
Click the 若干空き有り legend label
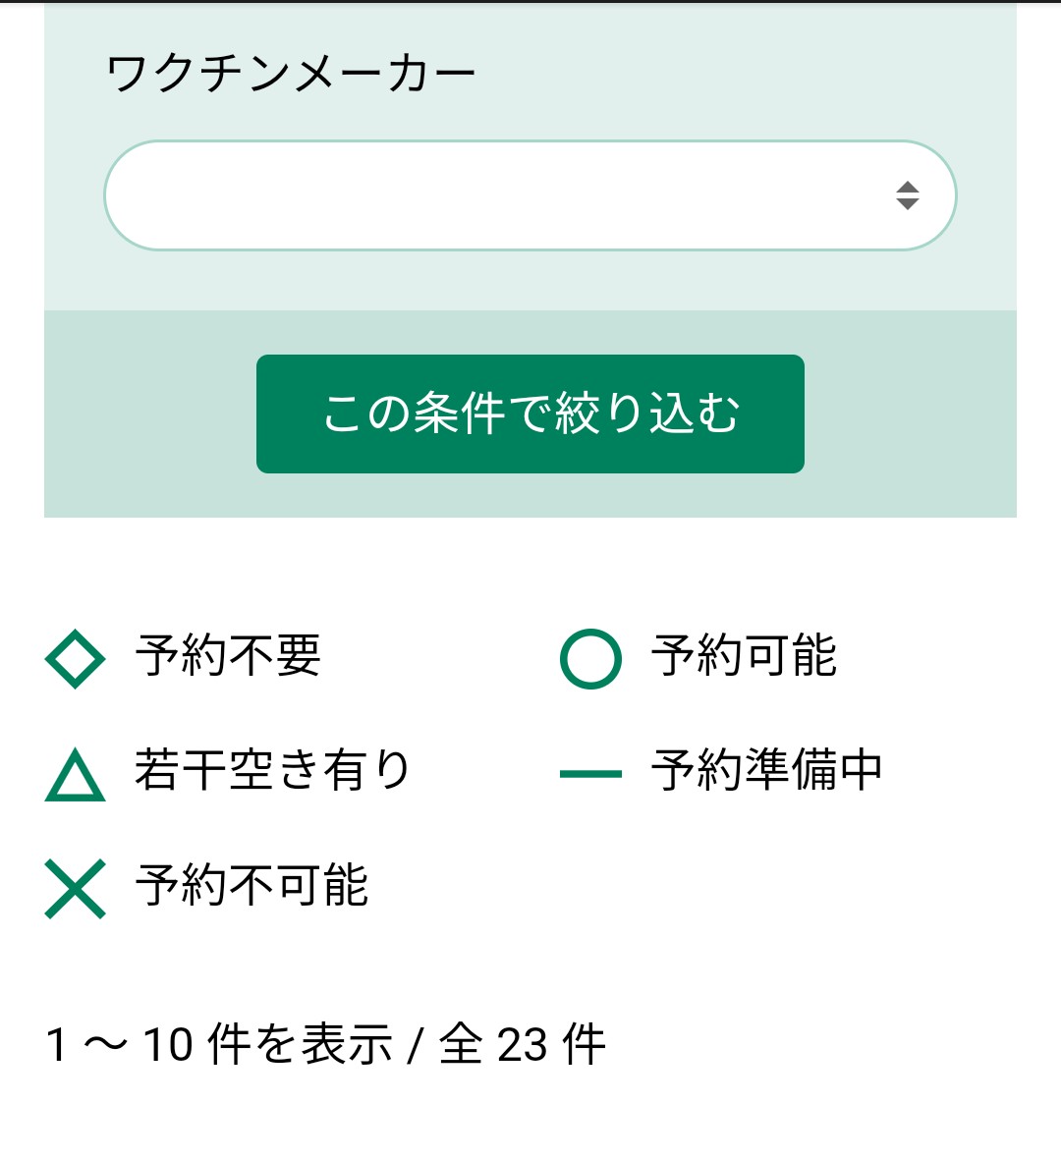[x=272, y=769]
